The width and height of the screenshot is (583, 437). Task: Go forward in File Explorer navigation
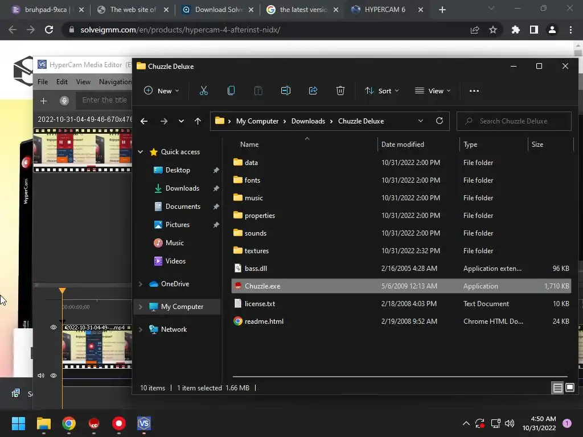coord(163,121)
